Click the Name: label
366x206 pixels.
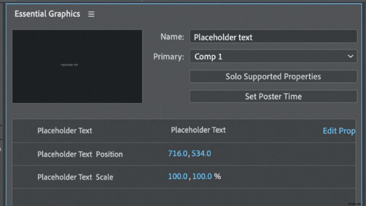tap(172, 37)
